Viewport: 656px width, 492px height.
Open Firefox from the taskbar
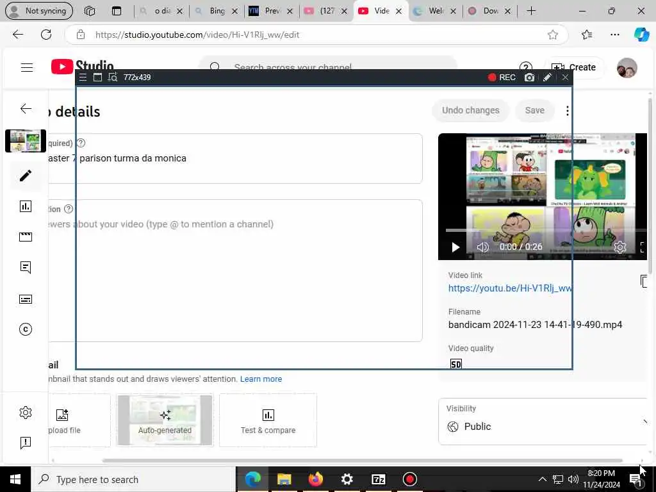(x=315, y=479)
